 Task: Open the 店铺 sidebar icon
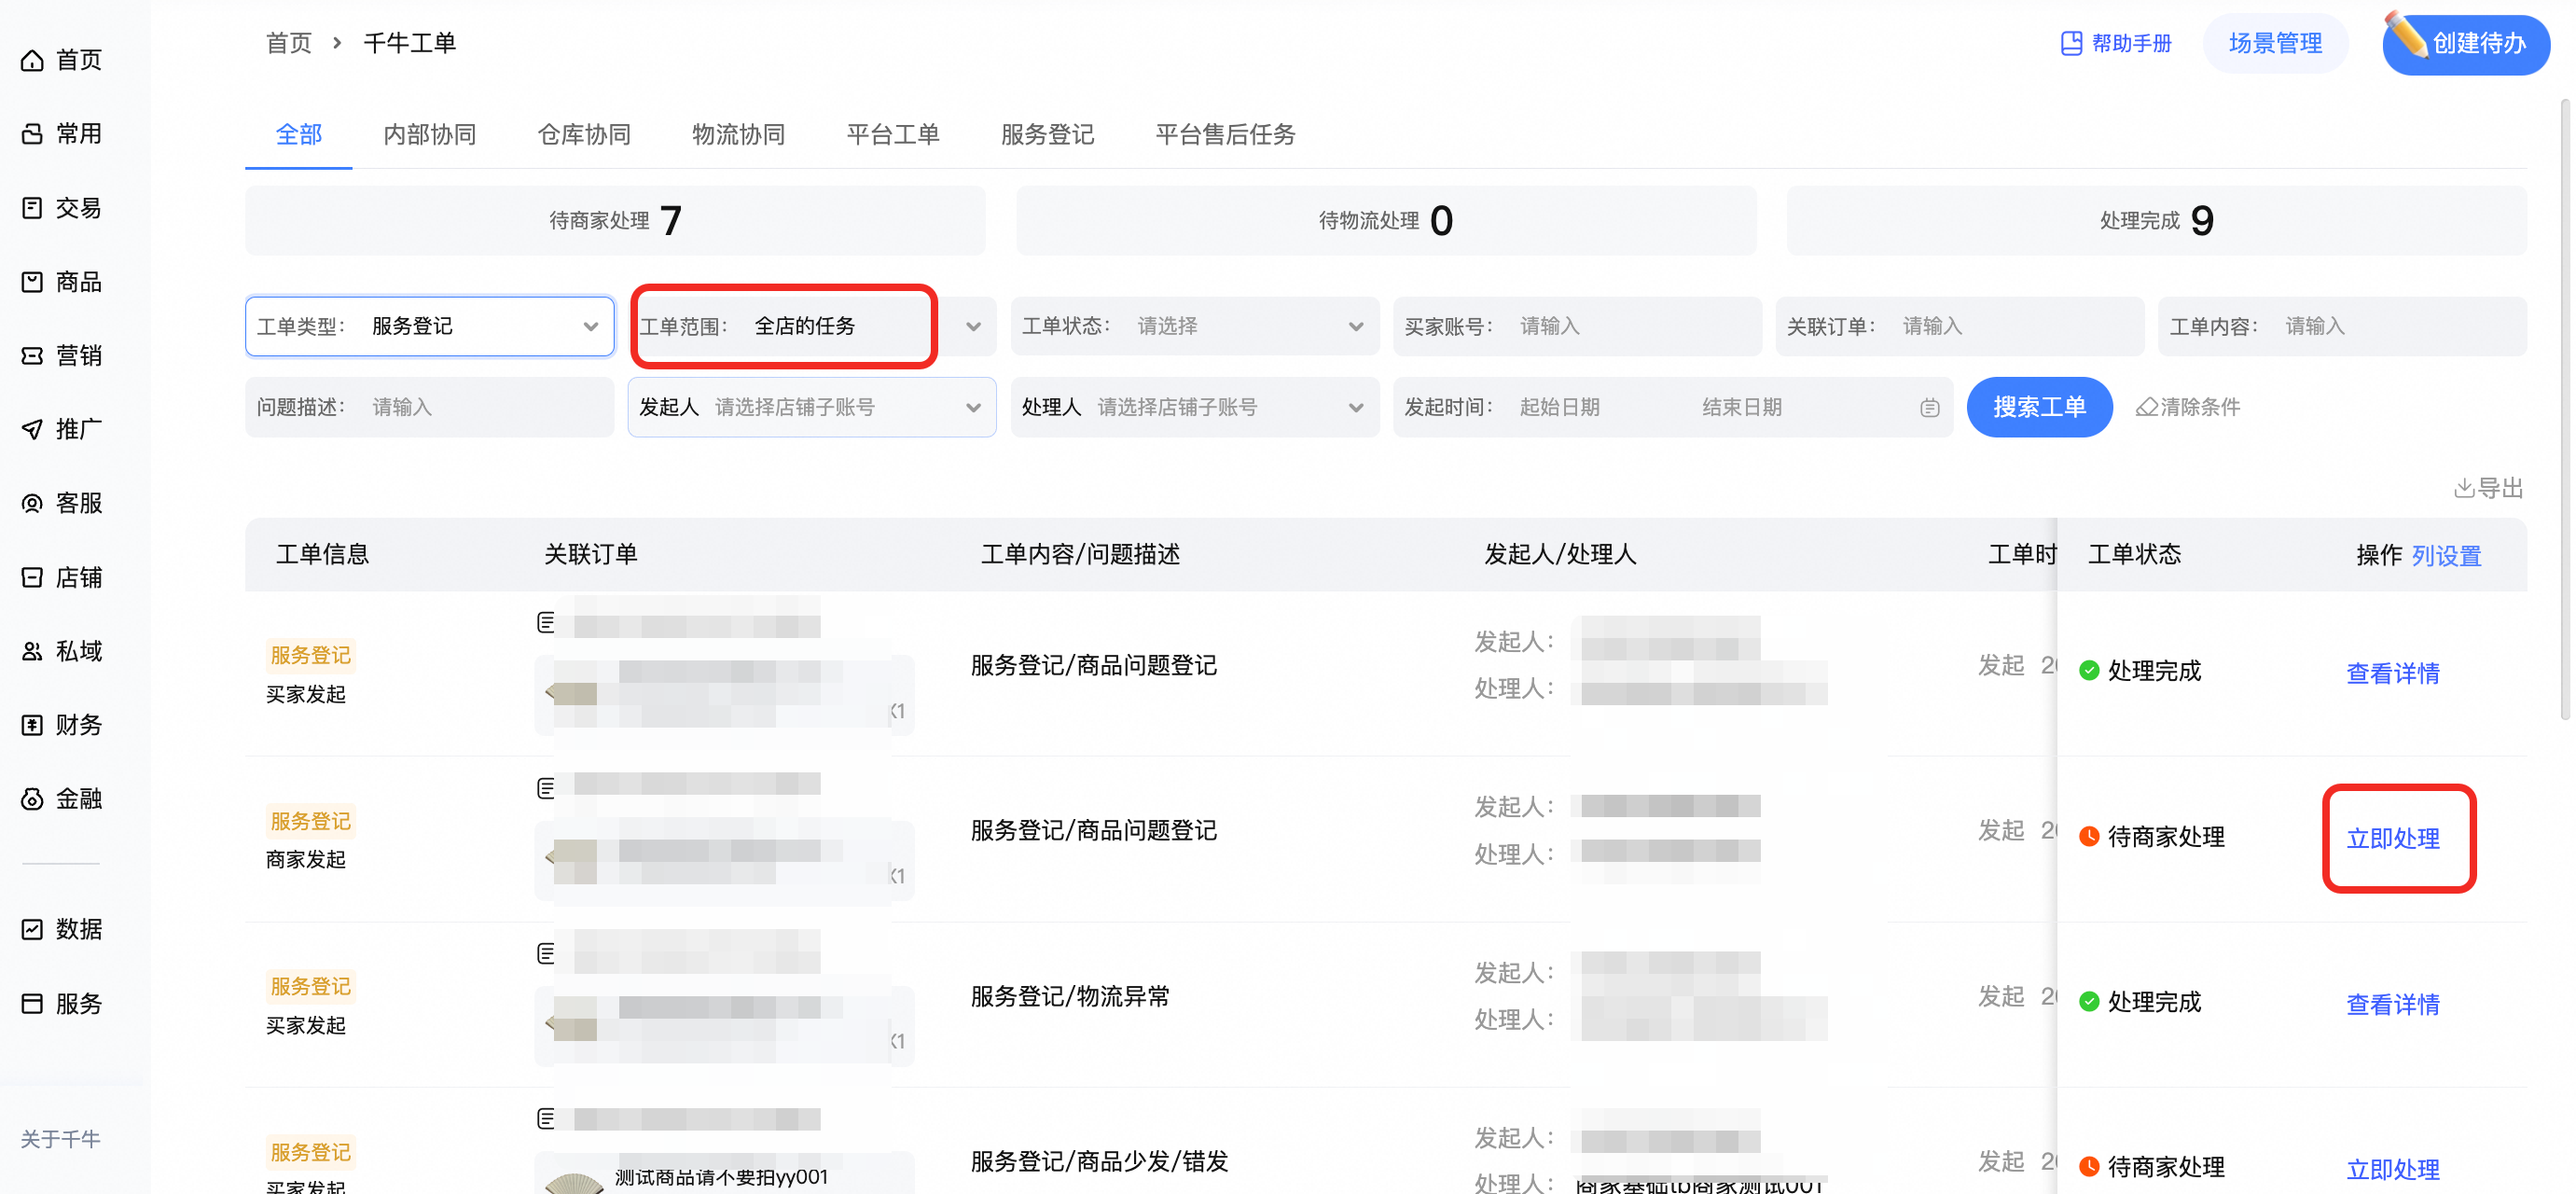[32, 578]
